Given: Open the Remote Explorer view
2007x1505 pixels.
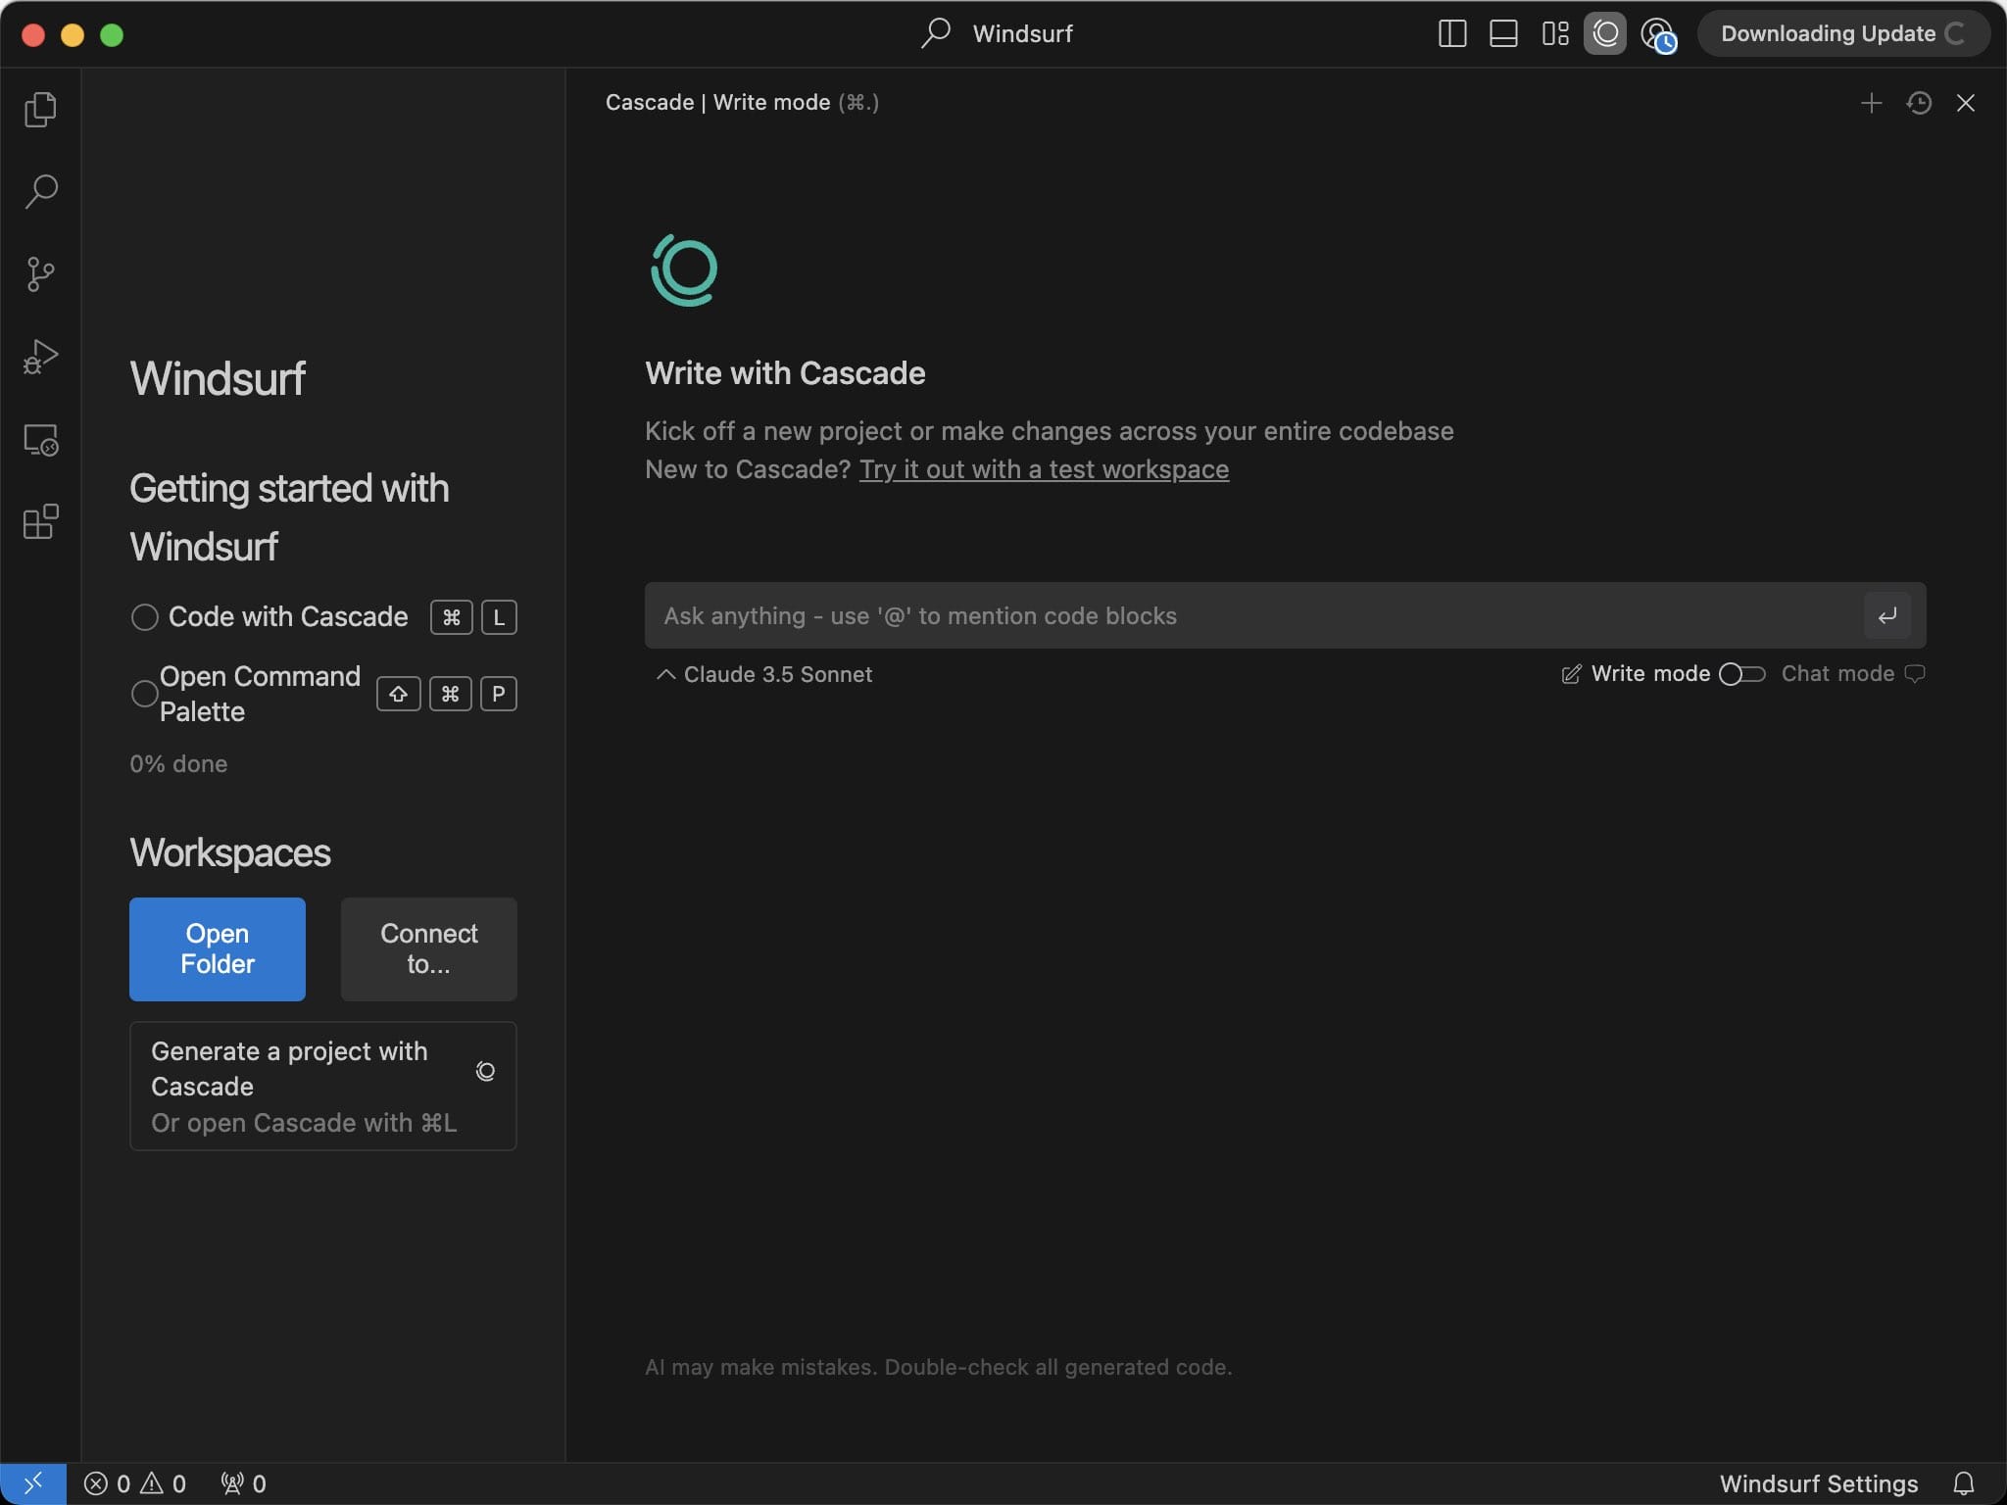Looking at the screenshot, I should 40,440.
